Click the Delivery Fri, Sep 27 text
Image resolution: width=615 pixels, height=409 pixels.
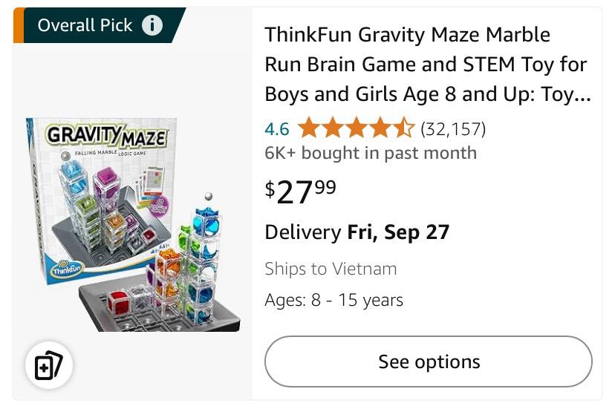(357, 232)
